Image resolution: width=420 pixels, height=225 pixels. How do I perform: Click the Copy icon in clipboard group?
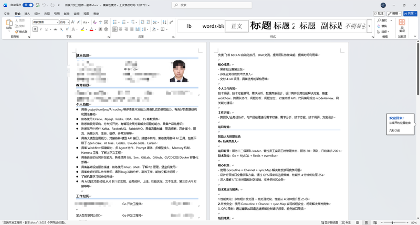pos(17,26)
